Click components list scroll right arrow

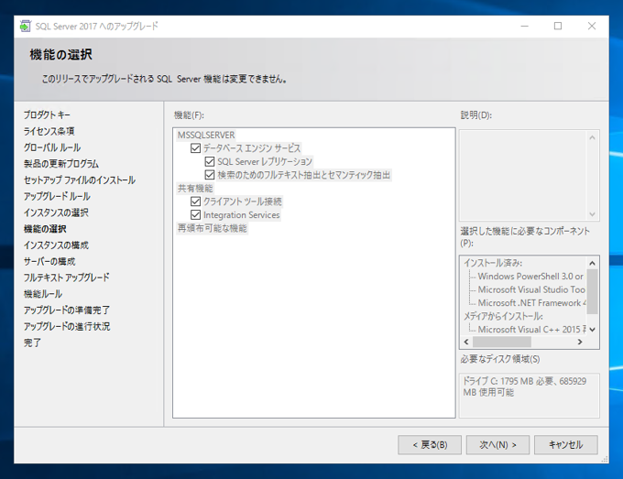click(580, 342)
